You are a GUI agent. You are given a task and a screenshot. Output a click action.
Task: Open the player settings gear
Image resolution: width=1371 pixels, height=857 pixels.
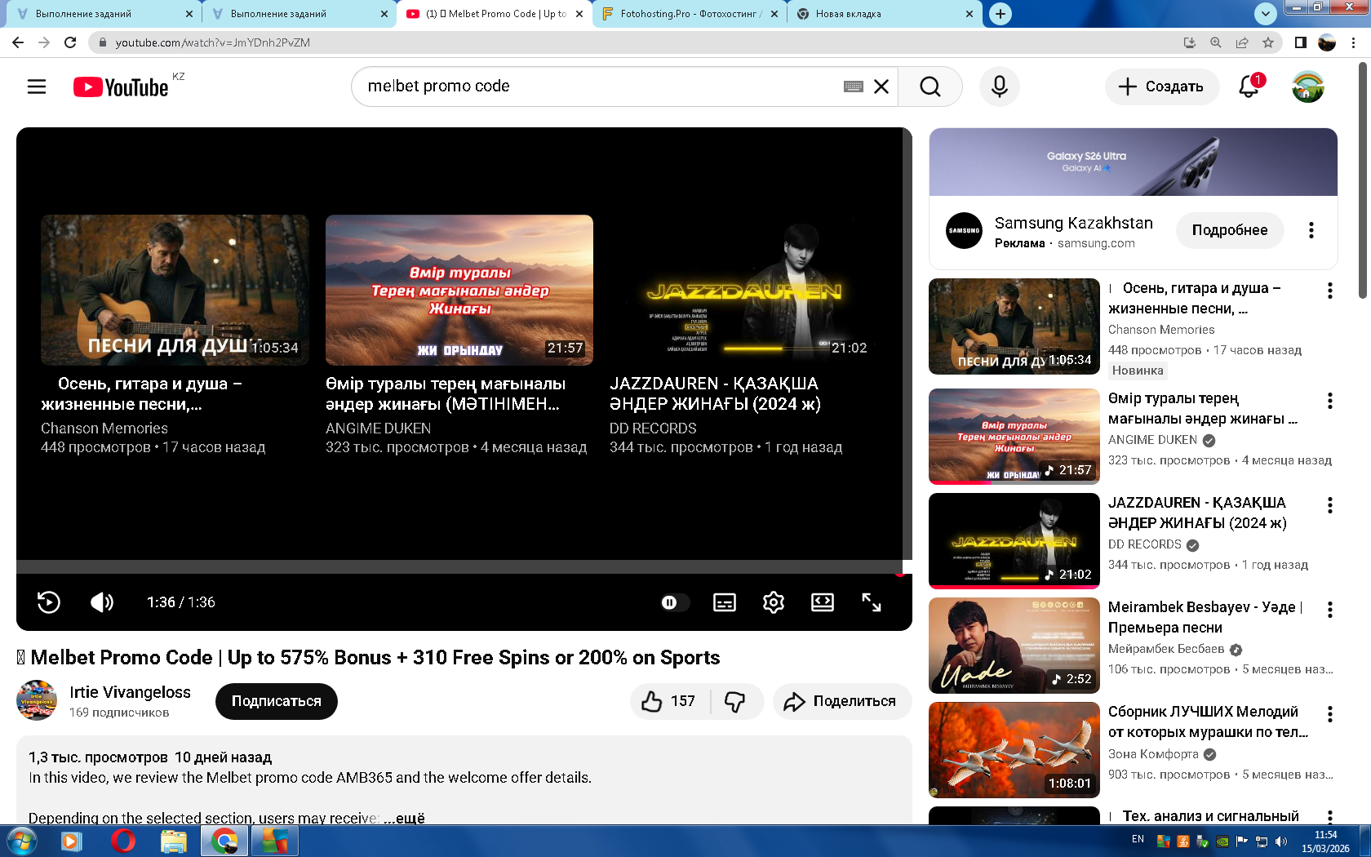coord(774,602)
